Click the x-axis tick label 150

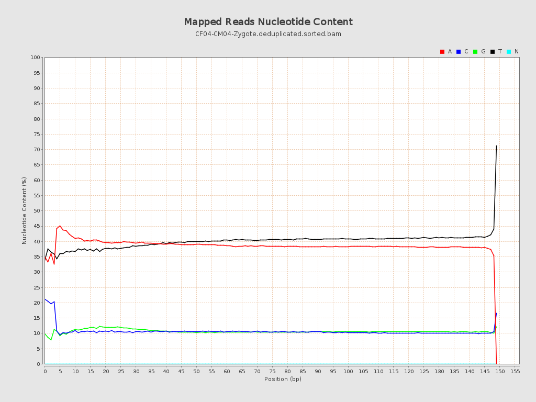coord(500,371)
